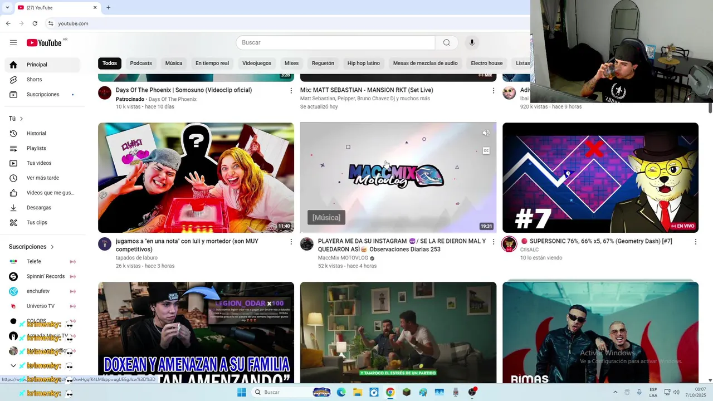The height and width of the screenshot is (401, 713).
Task: Expand the Tú section
Action: pyautogui.click(x=16, y=119)
